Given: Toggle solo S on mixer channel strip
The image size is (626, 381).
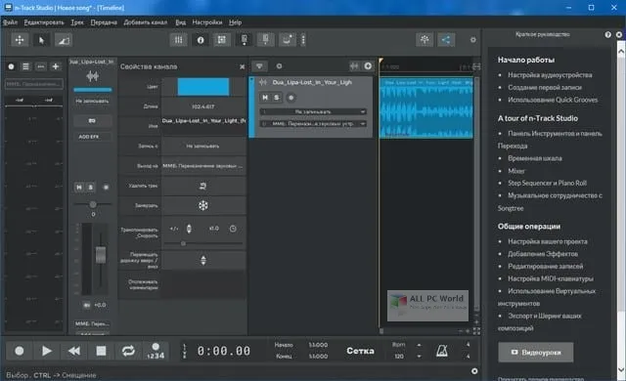Looking at the screenshot, I should (x=91, y=187).
